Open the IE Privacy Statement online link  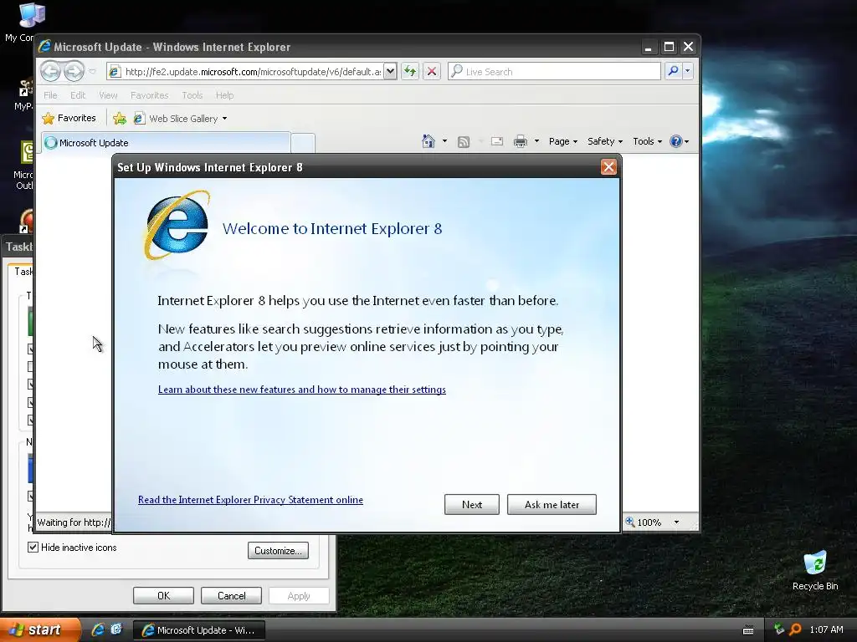(250, 500)
